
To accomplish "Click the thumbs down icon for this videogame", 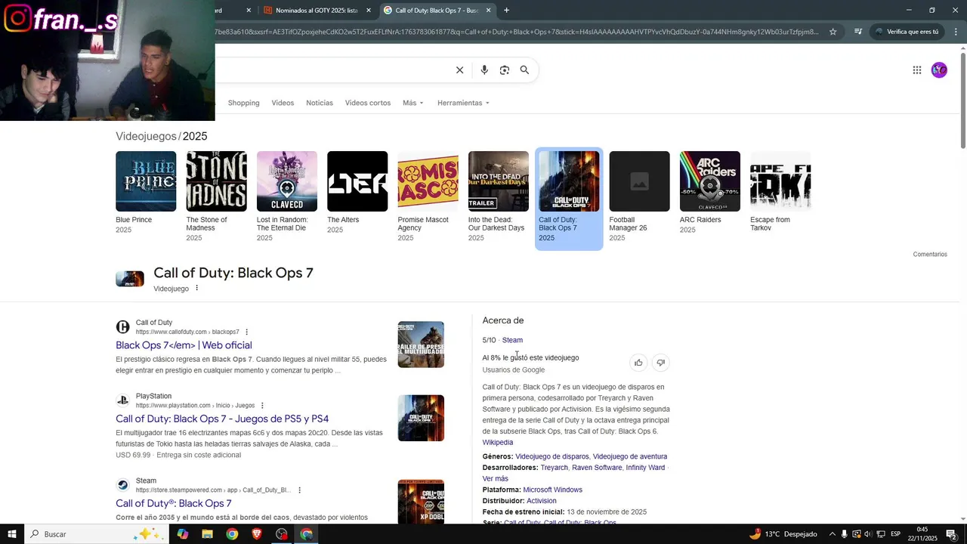I will (x=660, y=363).
